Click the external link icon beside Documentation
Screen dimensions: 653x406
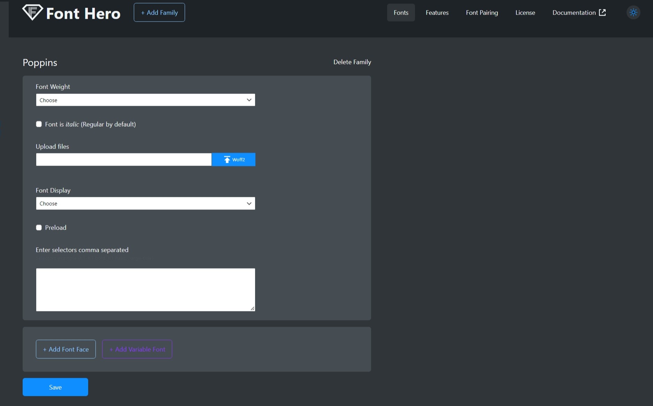tap(602, 12)
